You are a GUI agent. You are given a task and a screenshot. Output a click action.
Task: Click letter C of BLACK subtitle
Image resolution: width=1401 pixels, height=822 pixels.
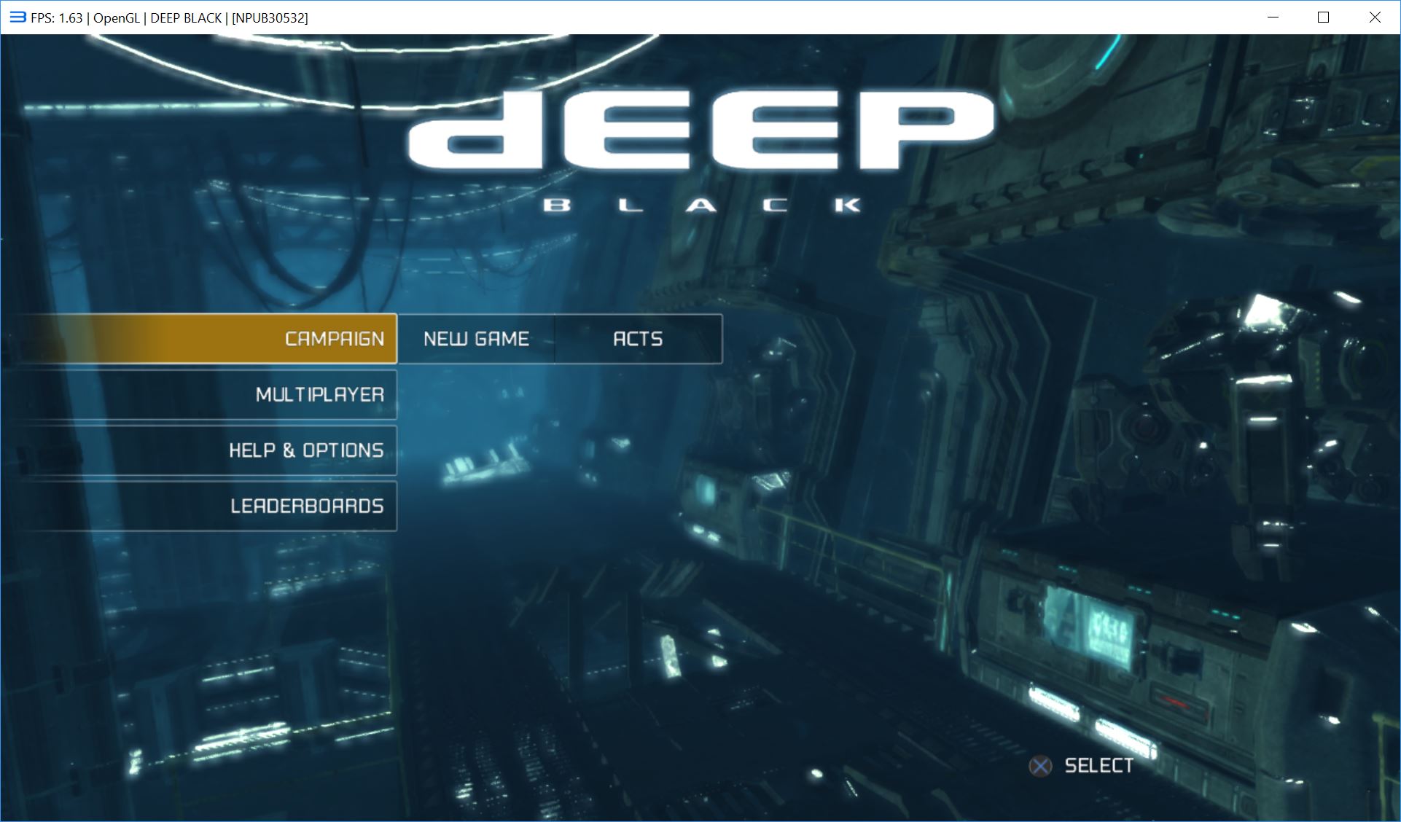775,205
